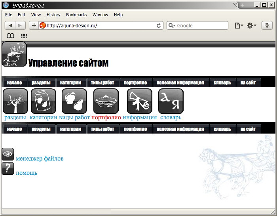Screen dimensions: 277x216
Task: Open the gear settings dropdown
Action: pos(251,26)
